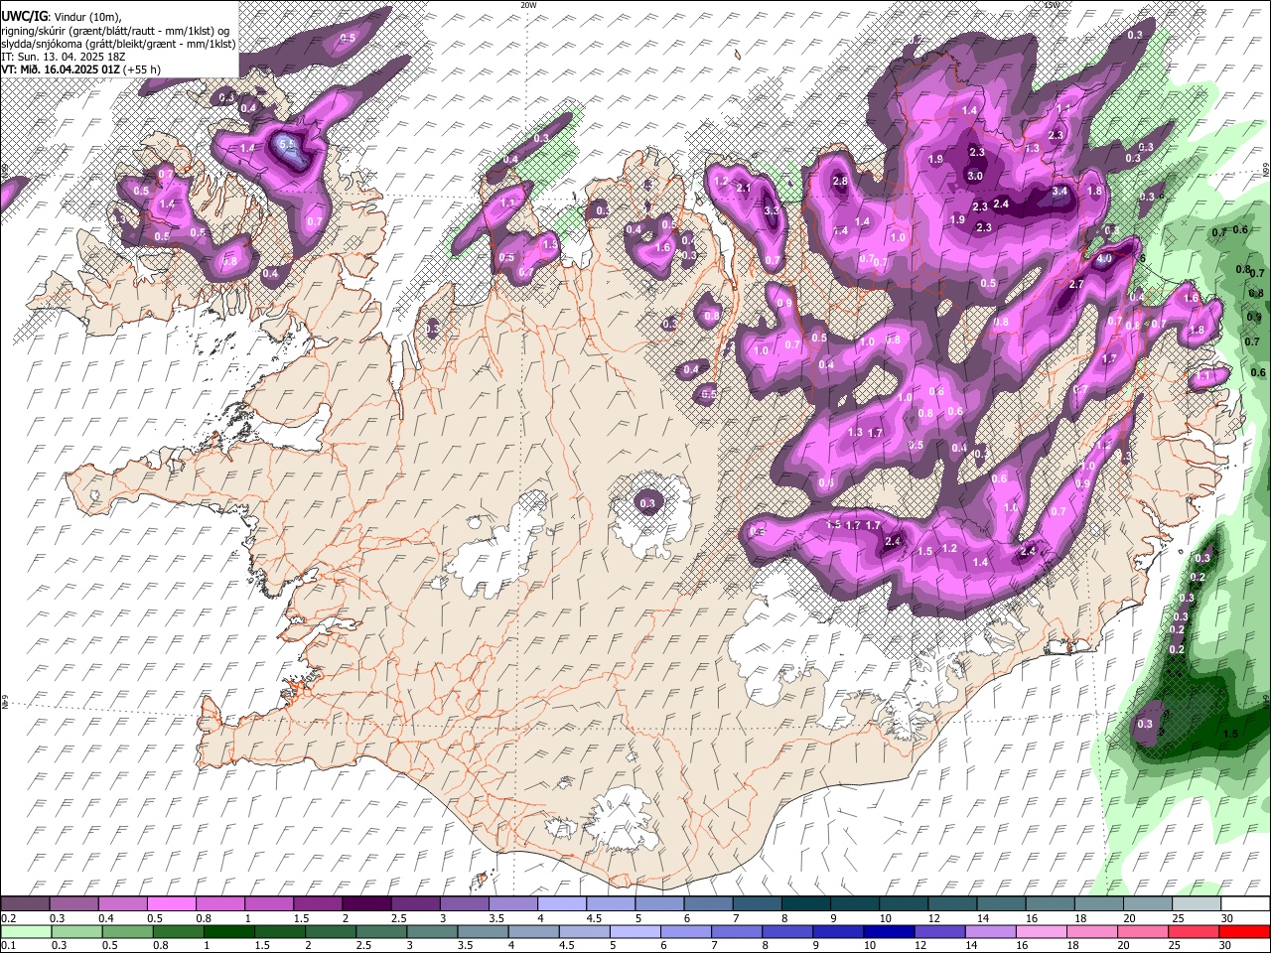This screenshot has width=1271, height=953.
Task: Click the 'UWC/IG: Vindur (10m)' title text
Action: [61, 17]
